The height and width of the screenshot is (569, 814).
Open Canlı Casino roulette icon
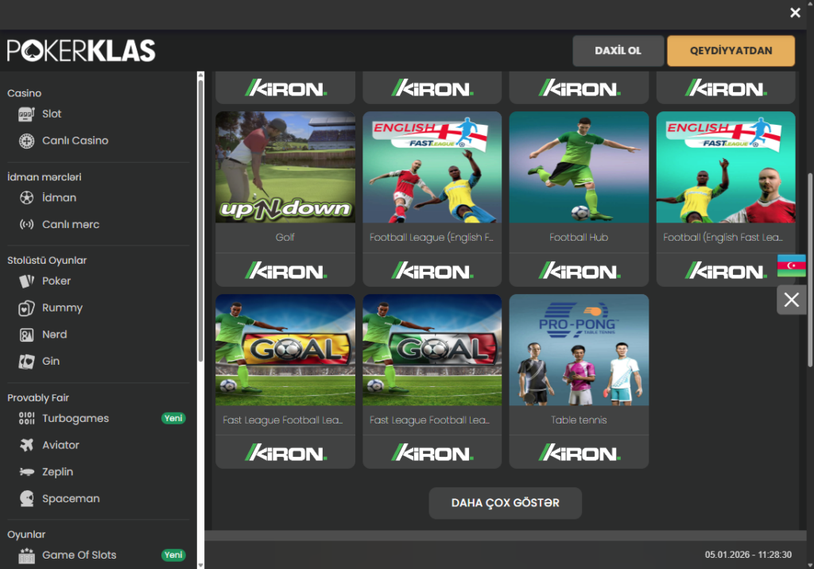point(27,141)
